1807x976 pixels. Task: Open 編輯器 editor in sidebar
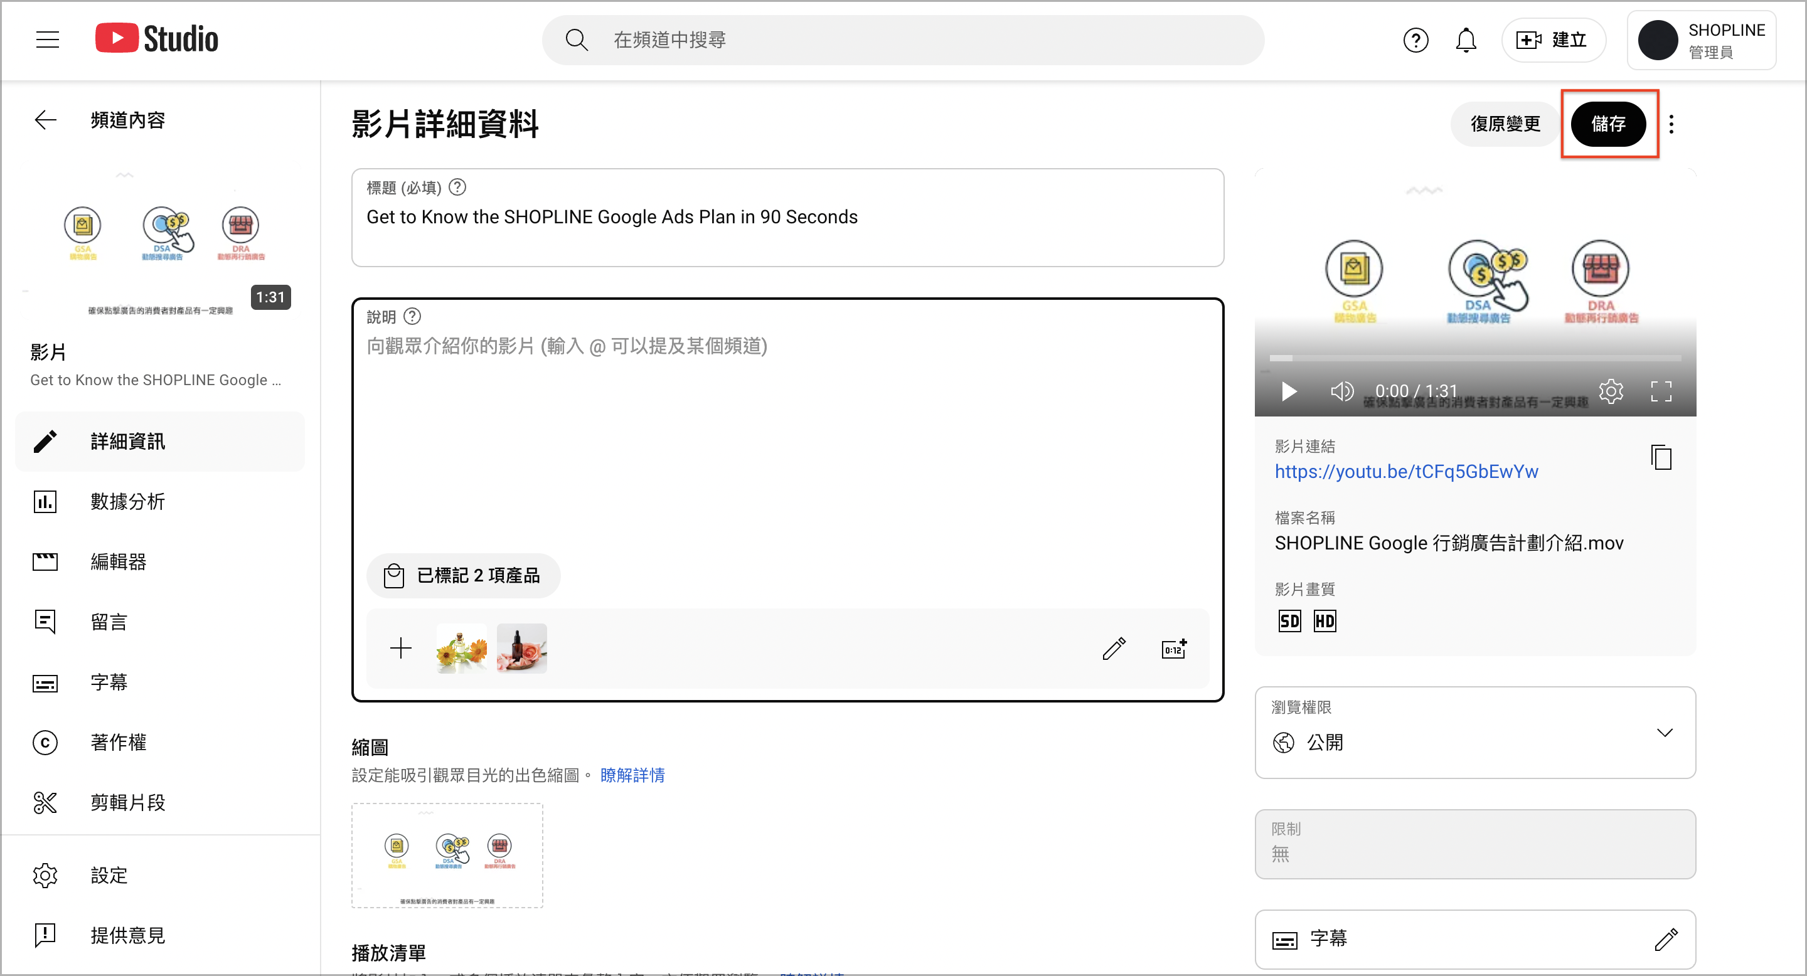160,561
